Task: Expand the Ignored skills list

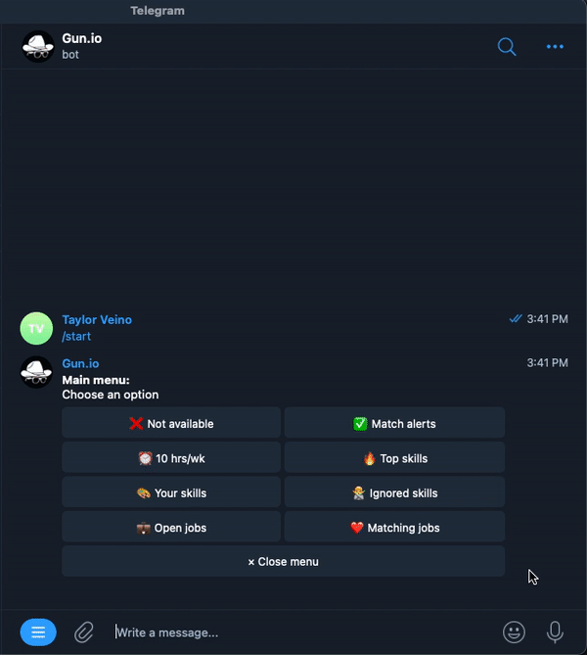Action: pyautogui.click(x=394, y=492)
